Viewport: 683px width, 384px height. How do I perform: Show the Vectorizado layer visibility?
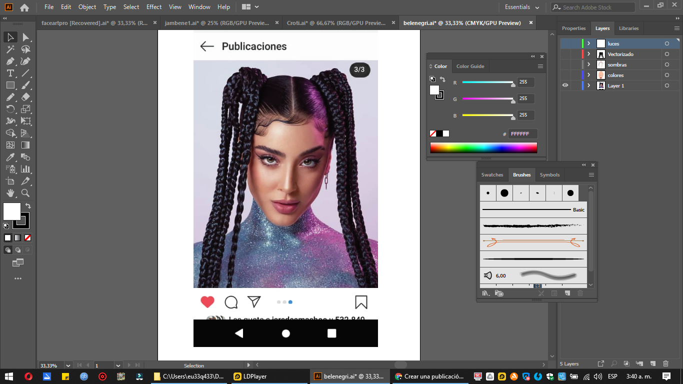[x=565, y=54]
